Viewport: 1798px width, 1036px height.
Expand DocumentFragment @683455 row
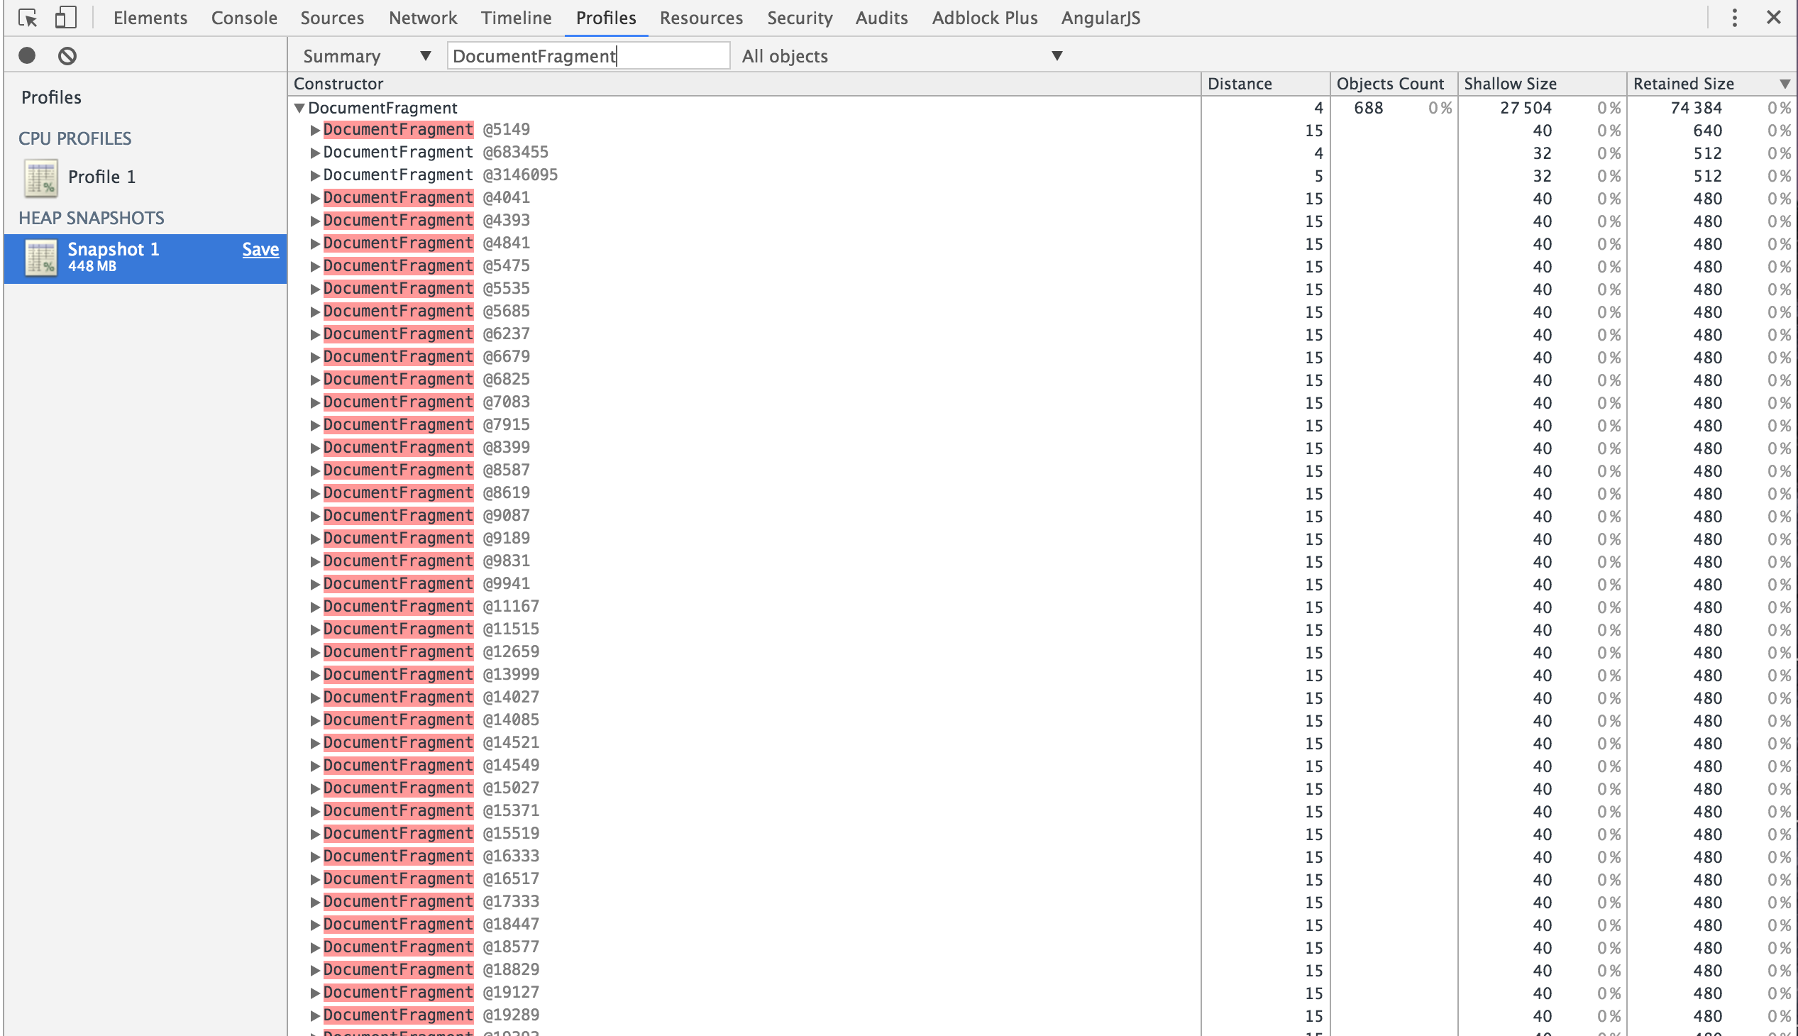coord(314,153)
